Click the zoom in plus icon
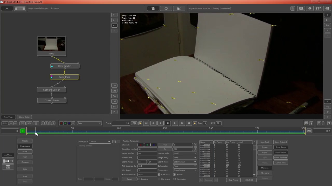This screenshot has width=332, height=186. click(11, 123)
